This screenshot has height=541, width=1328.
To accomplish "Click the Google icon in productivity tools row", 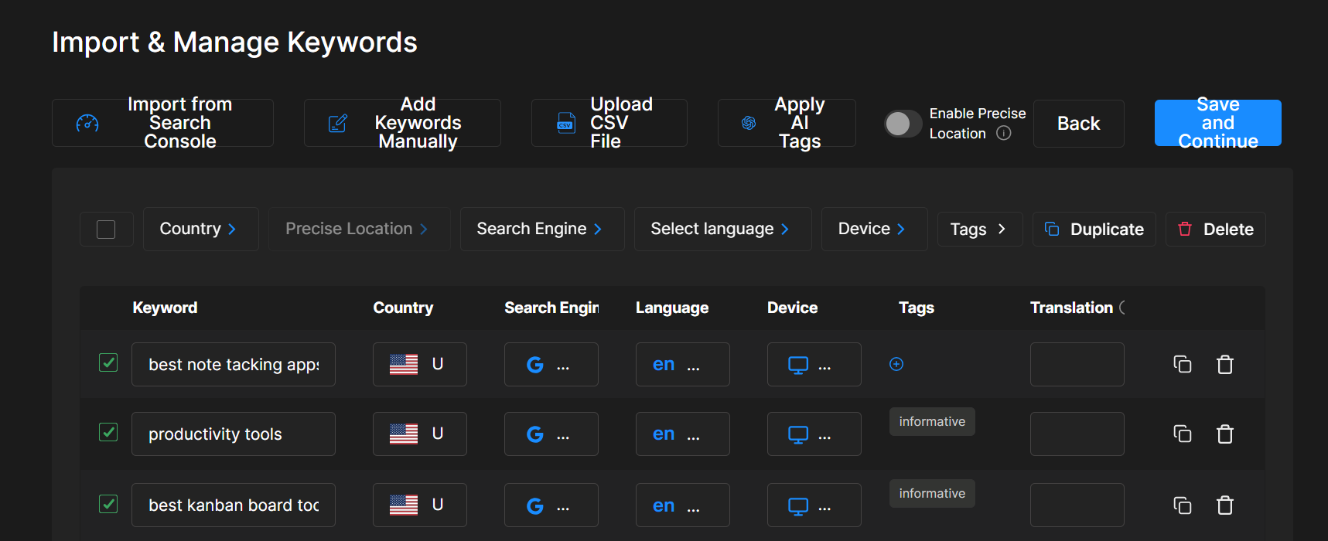I will (x=535, y=434).
